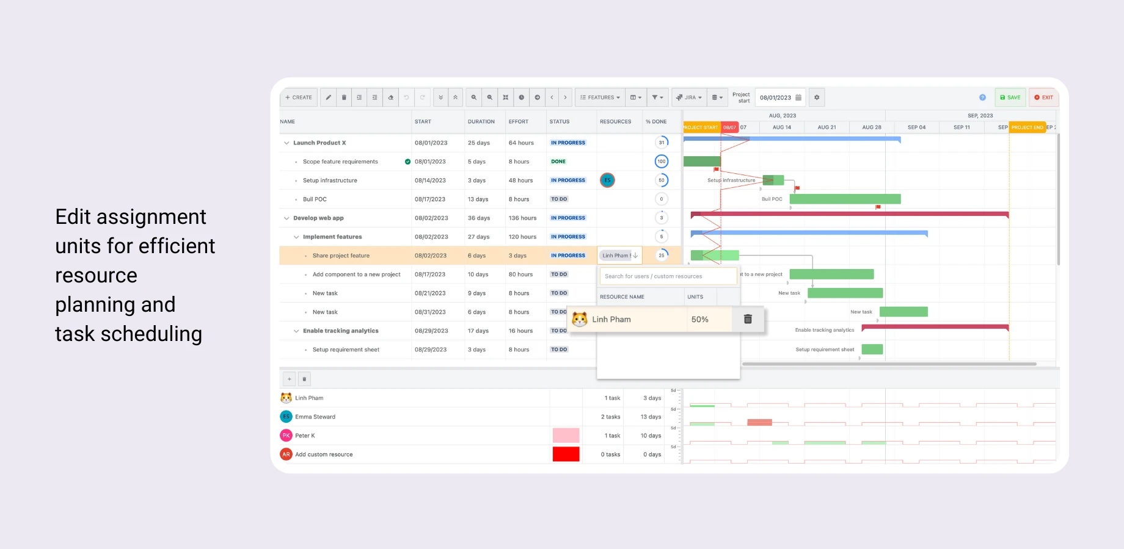Toggle the checkmark on Scope feature requirements
Image resolution: width=1124 pixels, height=549 pixels.
(407, 161)
